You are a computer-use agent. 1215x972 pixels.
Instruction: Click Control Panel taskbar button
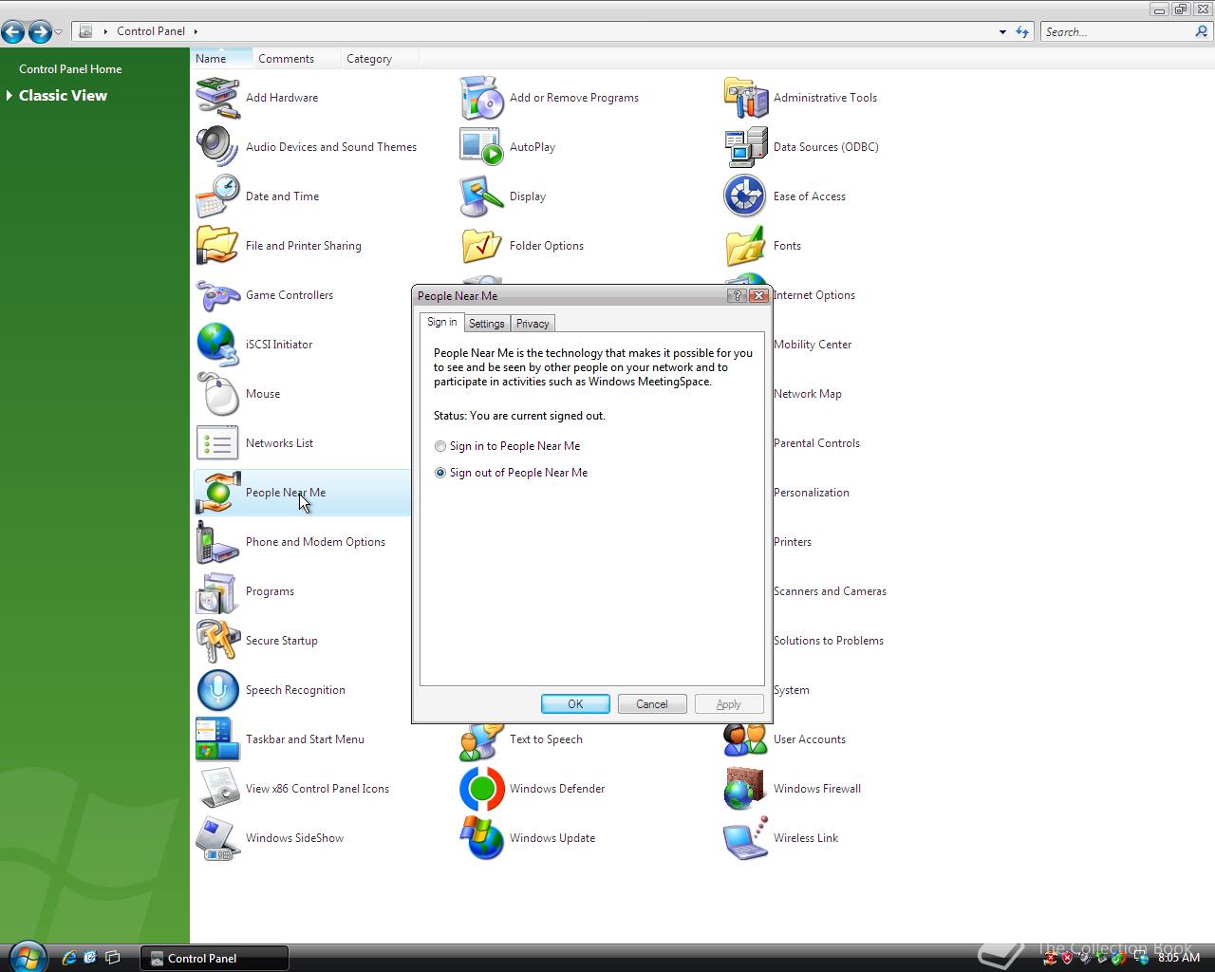pyautogui.click(x=215, y=958)
